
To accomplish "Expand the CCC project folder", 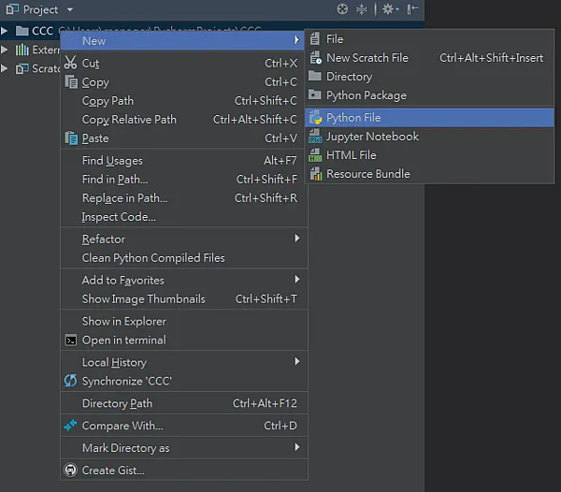I will pos(6,31).
